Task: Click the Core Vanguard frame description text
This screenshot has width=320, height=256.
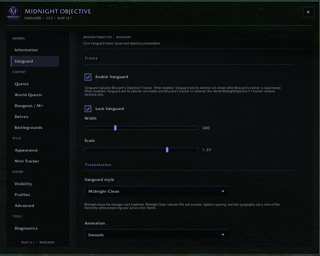Action: [121, 43]
